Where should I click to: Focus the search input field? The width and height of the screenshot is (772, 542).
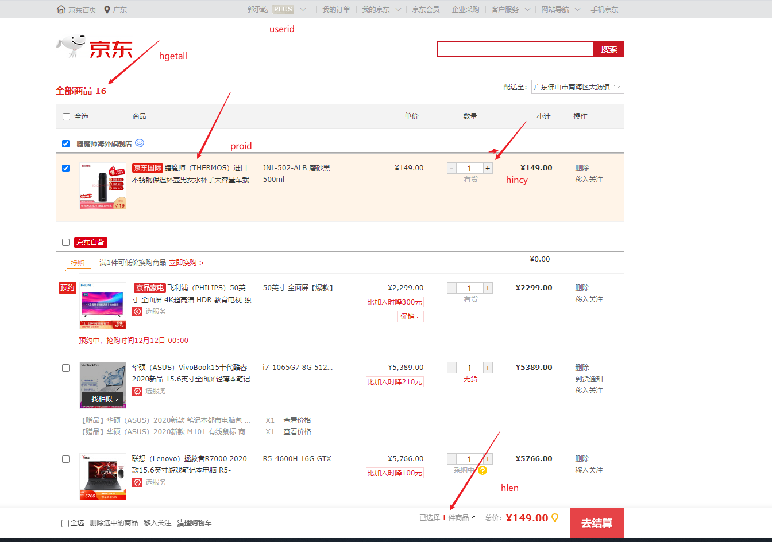click(x=515, y=49)
